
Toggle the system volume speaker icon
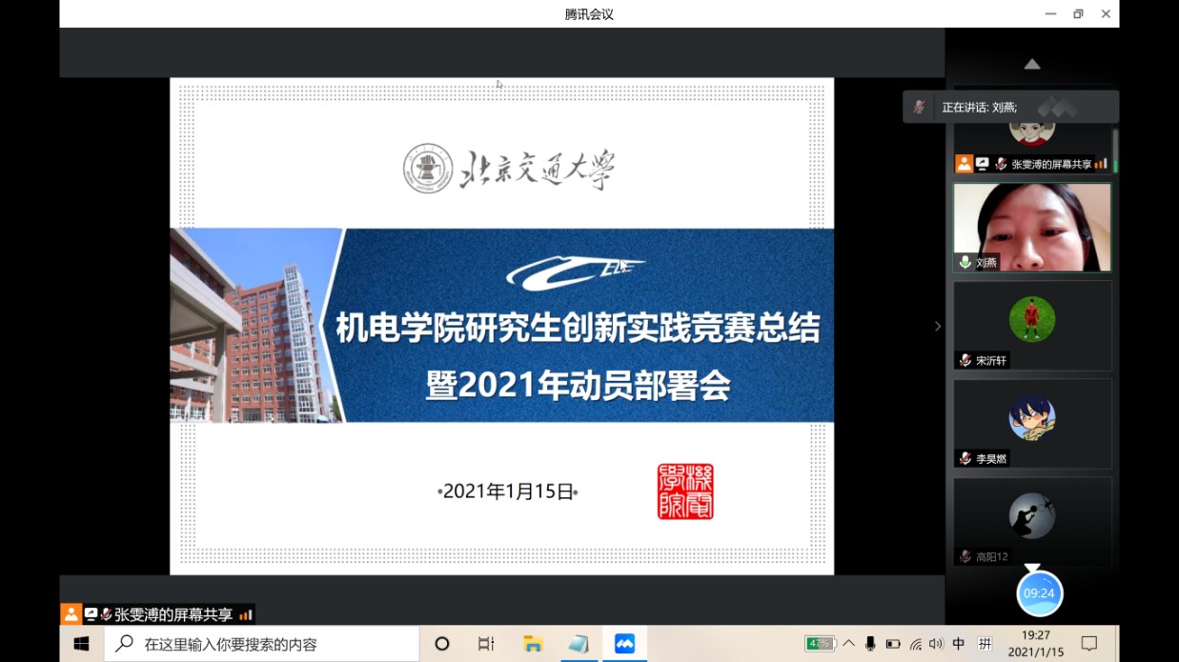(x=936, y=644)
